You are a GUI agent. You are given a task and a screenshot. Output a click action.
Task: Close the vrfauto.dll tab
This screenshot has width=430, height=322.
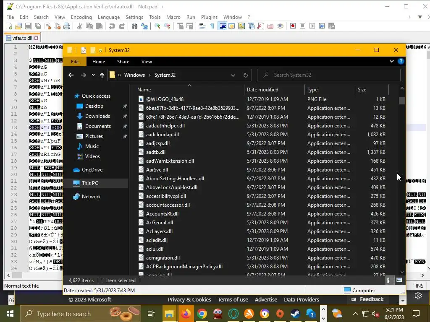click(x=36, y=38)
